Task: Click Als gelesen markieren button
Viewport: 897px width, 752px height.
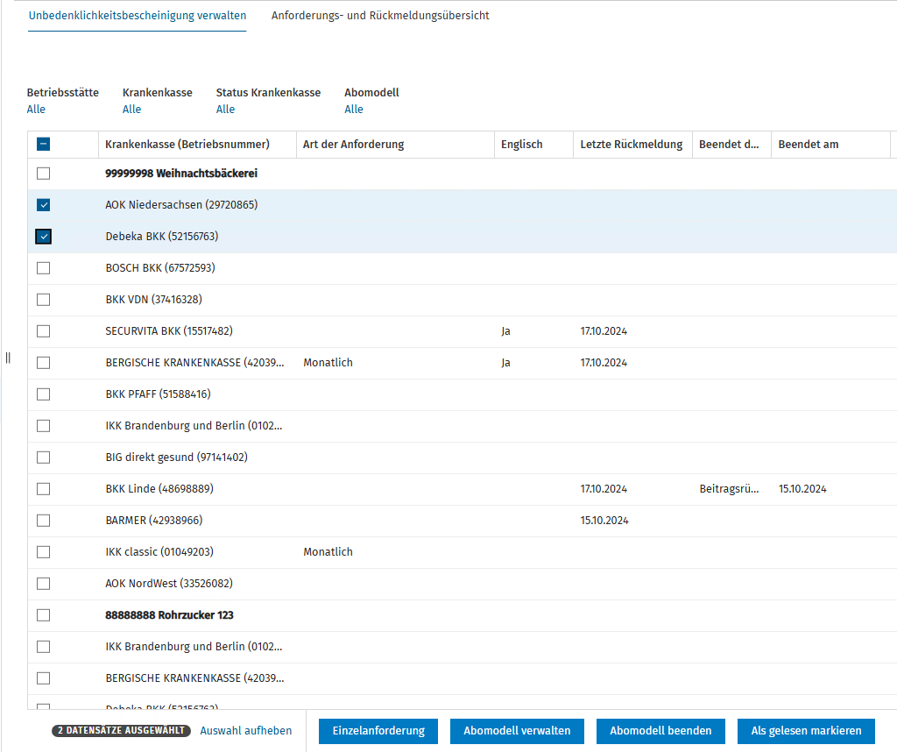Action: pos(806,731)
